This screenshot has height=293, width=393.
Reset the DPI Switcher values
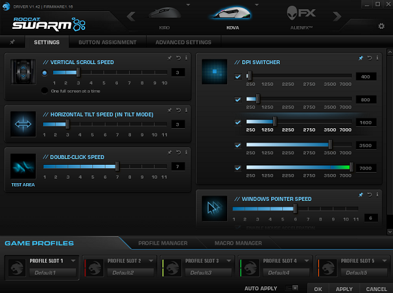tap(369, 58)
